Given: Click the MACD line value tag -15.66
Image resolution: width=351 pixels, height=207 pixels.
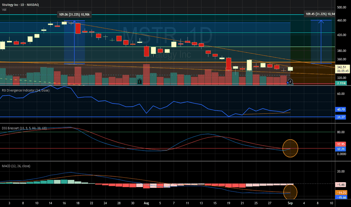Looking at the screenshot, I should tap(341, 197).
